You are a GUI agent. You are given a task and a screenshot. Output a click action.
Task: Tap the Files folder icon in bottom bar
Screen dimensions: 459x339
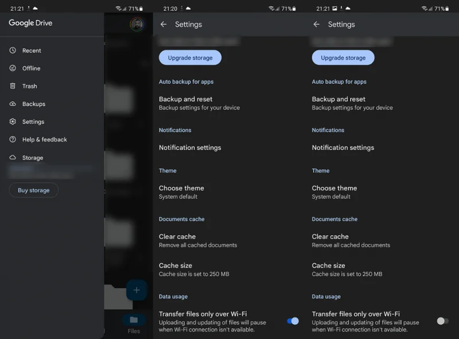click(134, 320)
